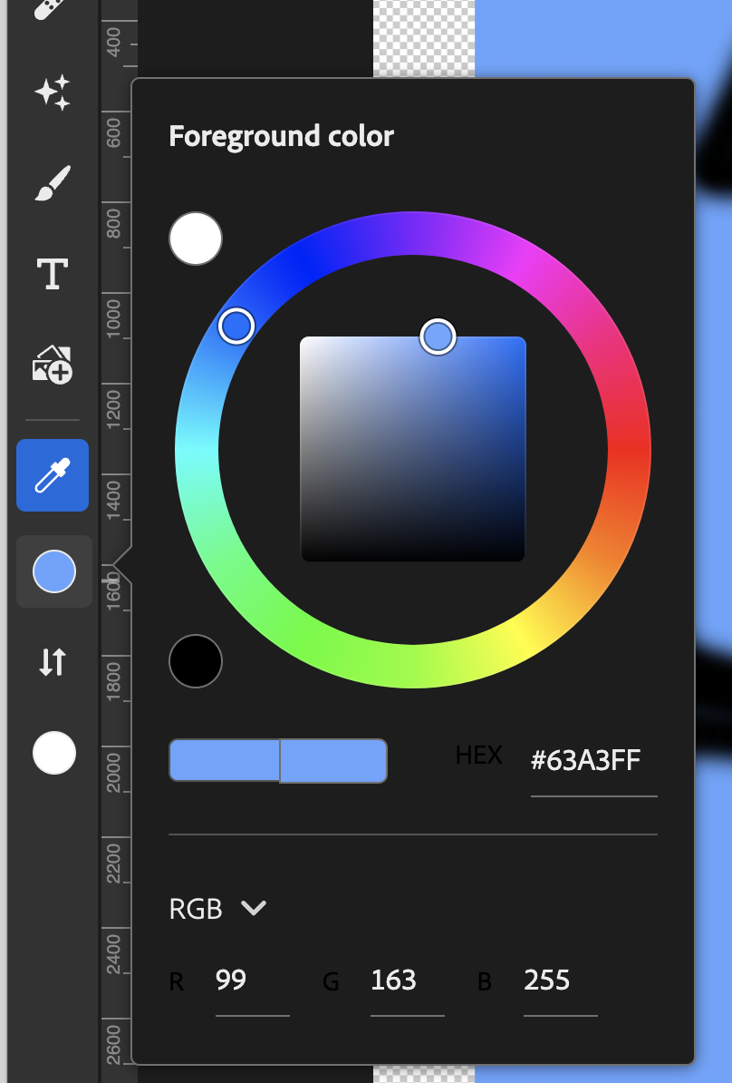Select the Healing Brush tool at top
This screenshot has height=1083, width=732.
(52, 9)
